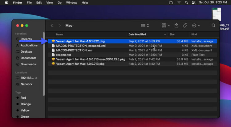Open the Help menu

click(85, 3)
